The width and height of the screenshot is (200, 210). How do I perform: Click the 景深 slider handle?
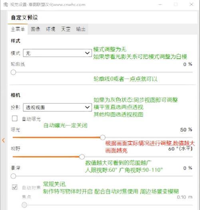coord(13,176)
